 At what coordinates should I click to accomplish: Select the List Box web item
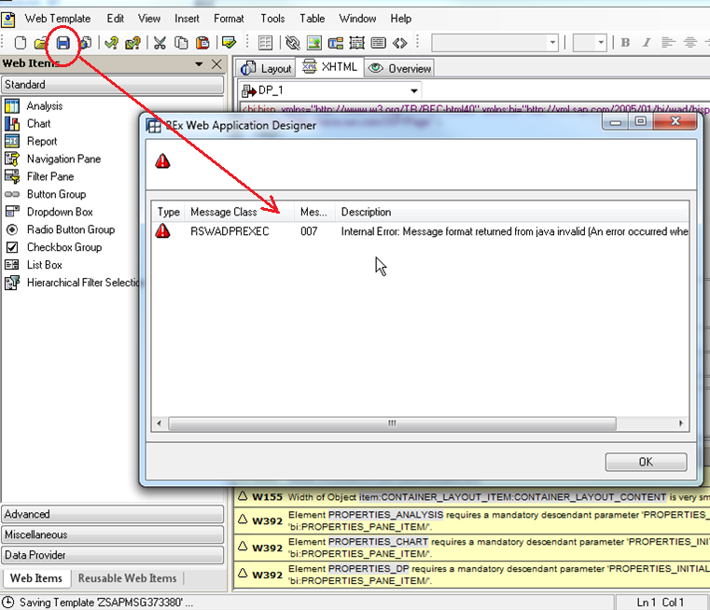click(34, 265)
